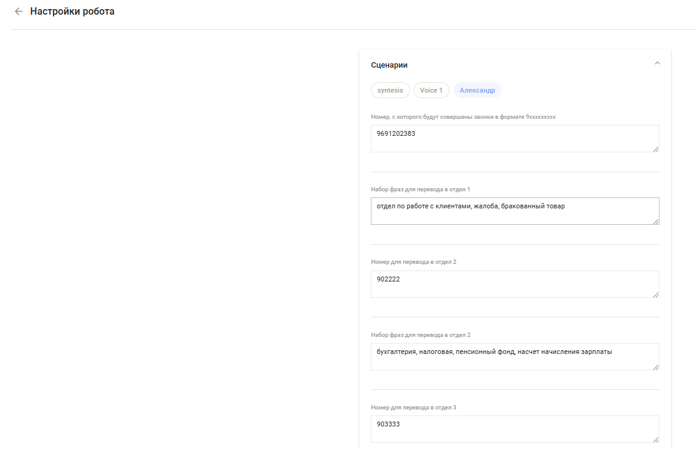The image size is (696, 449).
Task: Click resize handle of the 903333 field
Action: 656,439
